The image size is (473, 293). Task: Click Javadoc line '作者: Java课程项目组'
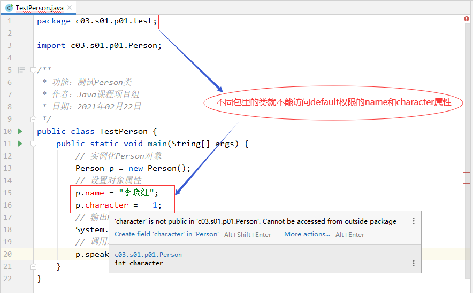tap(95, 94)
